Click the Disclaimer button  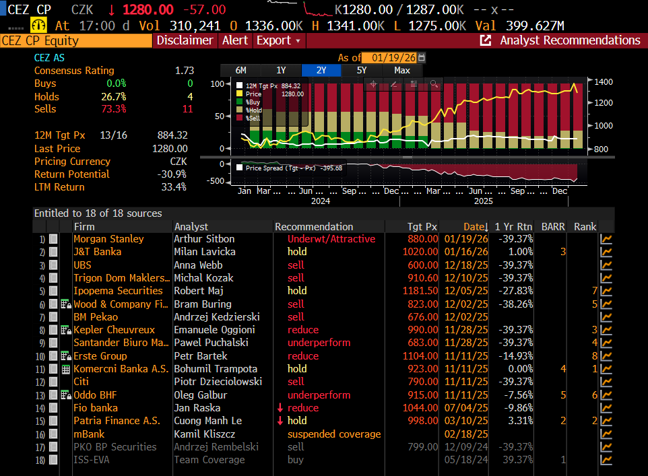[185, 40]
